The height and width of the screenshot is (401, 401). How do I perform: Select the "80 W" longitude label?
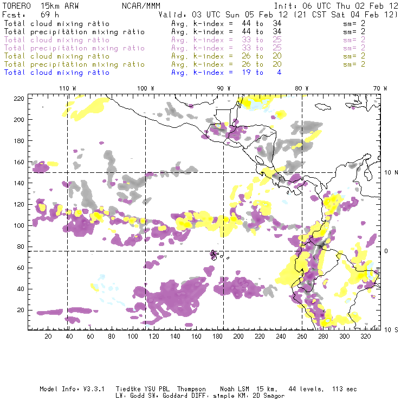(301, 88)
